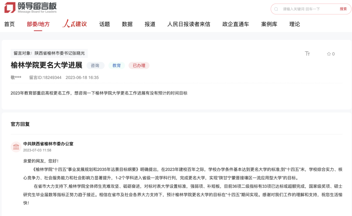
Task: Open the 案例库 section
Action: tap(269, 24)
